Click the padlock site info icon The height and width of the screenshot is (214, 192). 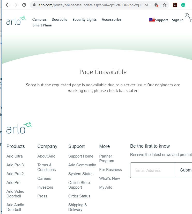click(34, 5)
